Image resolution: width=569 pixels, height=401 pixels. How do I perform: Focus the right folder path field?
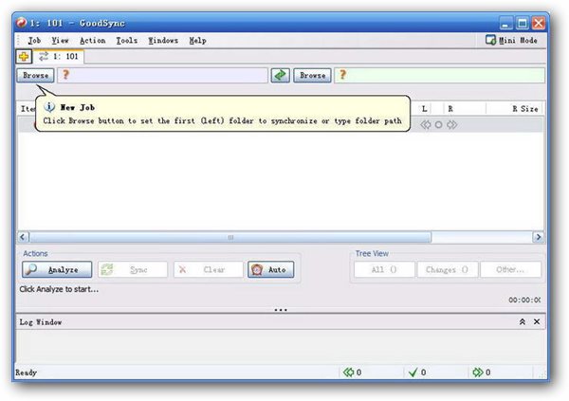click(439, 76)
